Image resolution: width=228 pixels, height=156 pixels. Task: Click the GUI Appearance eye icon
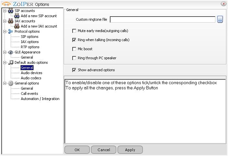point(11,52)
